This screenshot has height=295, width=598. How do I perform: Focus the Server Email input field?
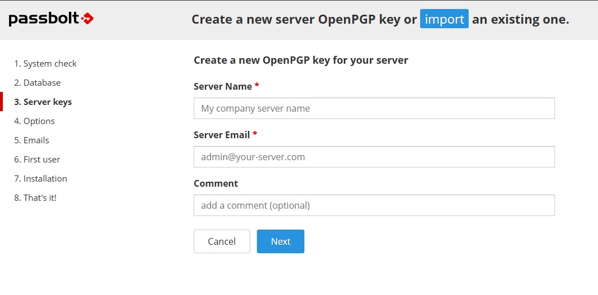point(374,157)
